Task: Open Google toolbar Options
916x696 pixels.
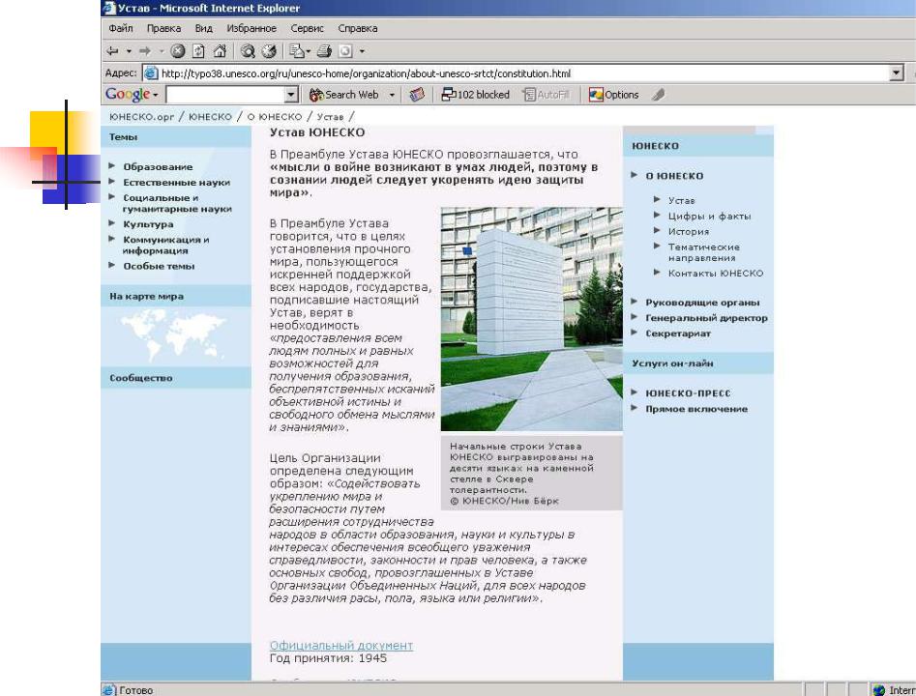Action: coord(613,95)
